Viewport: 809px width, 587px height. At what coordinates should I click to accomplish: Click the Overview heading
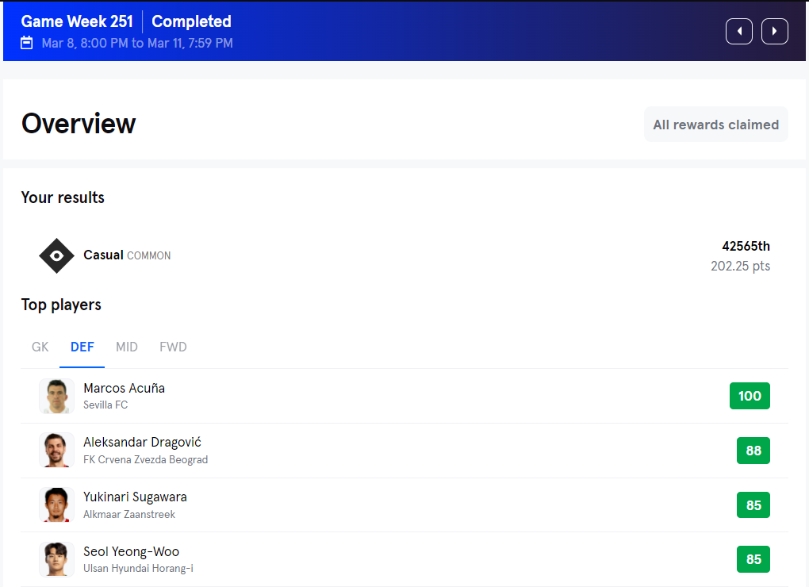pyautogui.click(x=79, y=124)
